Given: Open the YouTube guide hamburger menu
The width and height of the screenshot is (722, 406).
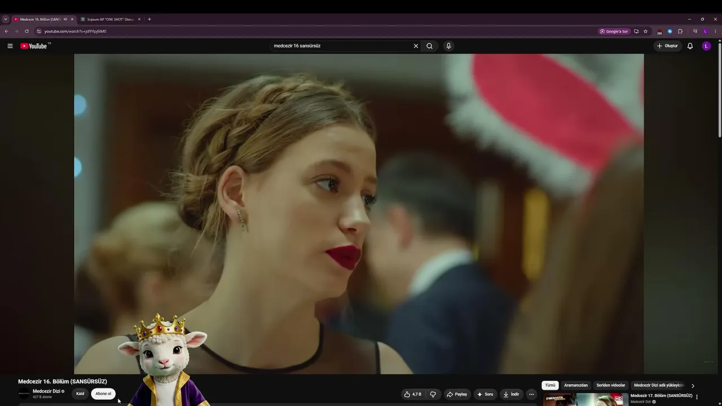Looking at the screenshot, I should tap(10, 46).
